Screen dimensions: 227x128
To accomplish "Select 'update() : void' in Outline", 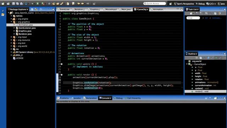I will tap(202, 89).
